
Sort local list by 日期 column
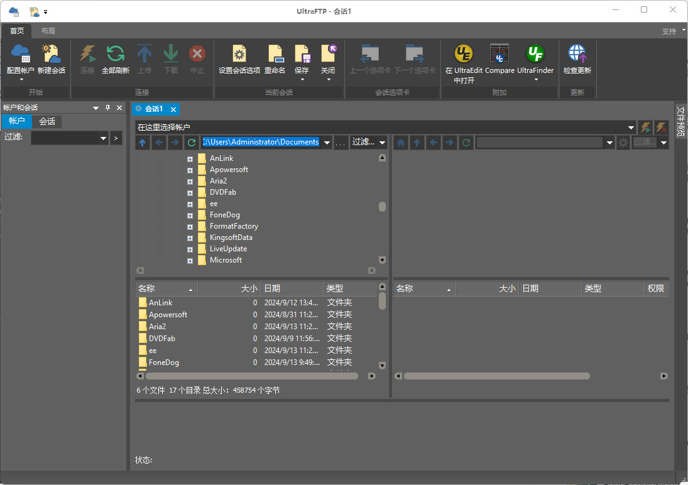(x=292, y=288)
